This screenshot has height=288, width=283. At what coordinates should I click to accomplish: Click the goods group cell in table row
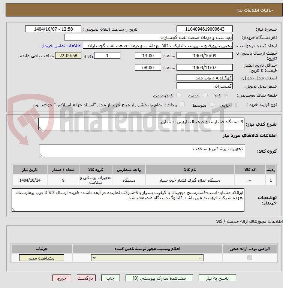coord(96,180)
